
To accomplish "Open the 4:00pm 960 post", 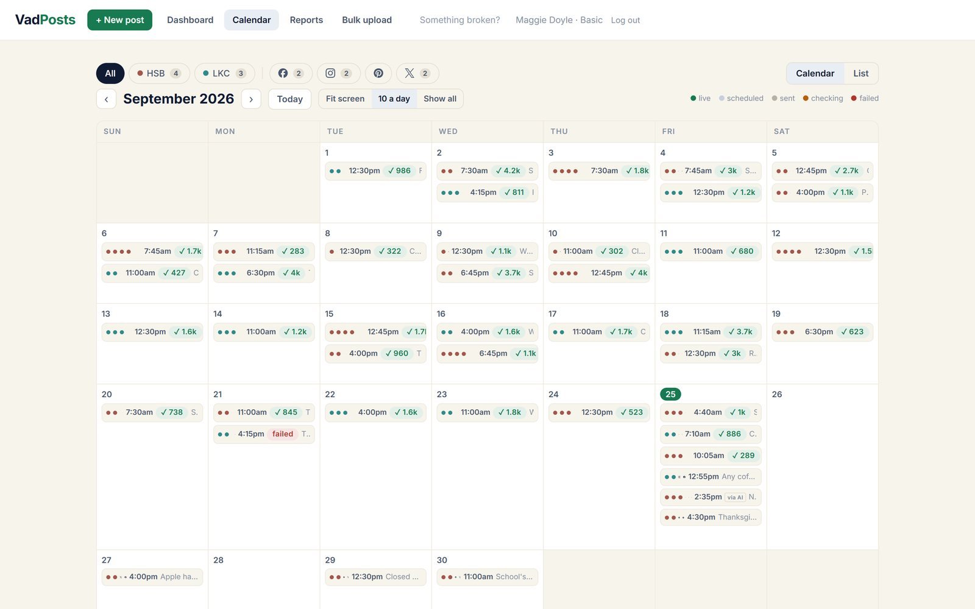I will tap(375, 353).
